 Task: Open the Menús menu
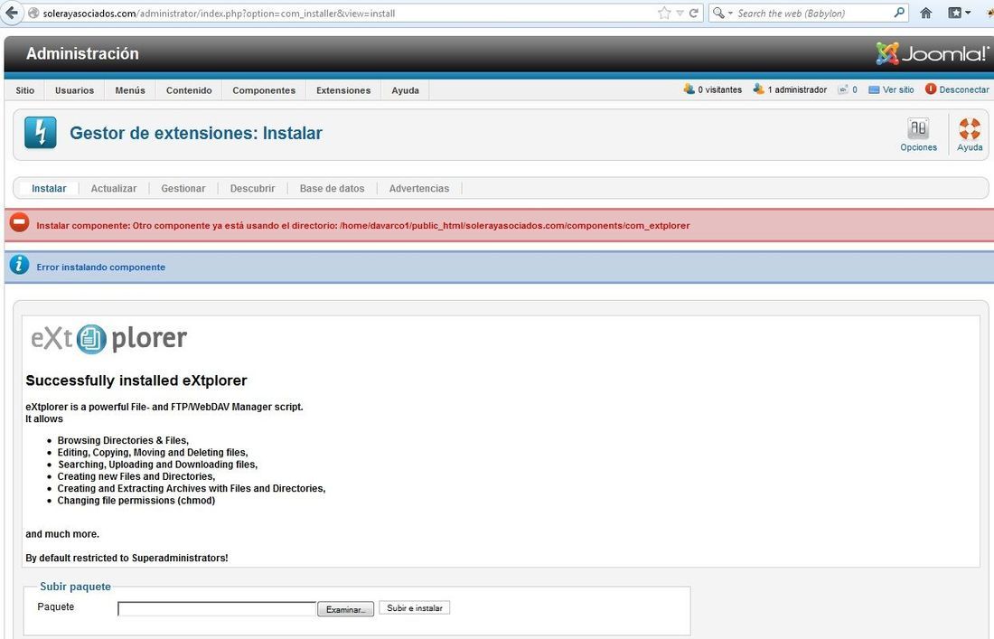(130, 90)
